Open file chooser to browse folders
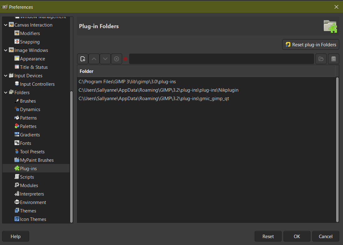The width and height of the screenshot is (343, 245). (321, 59)
